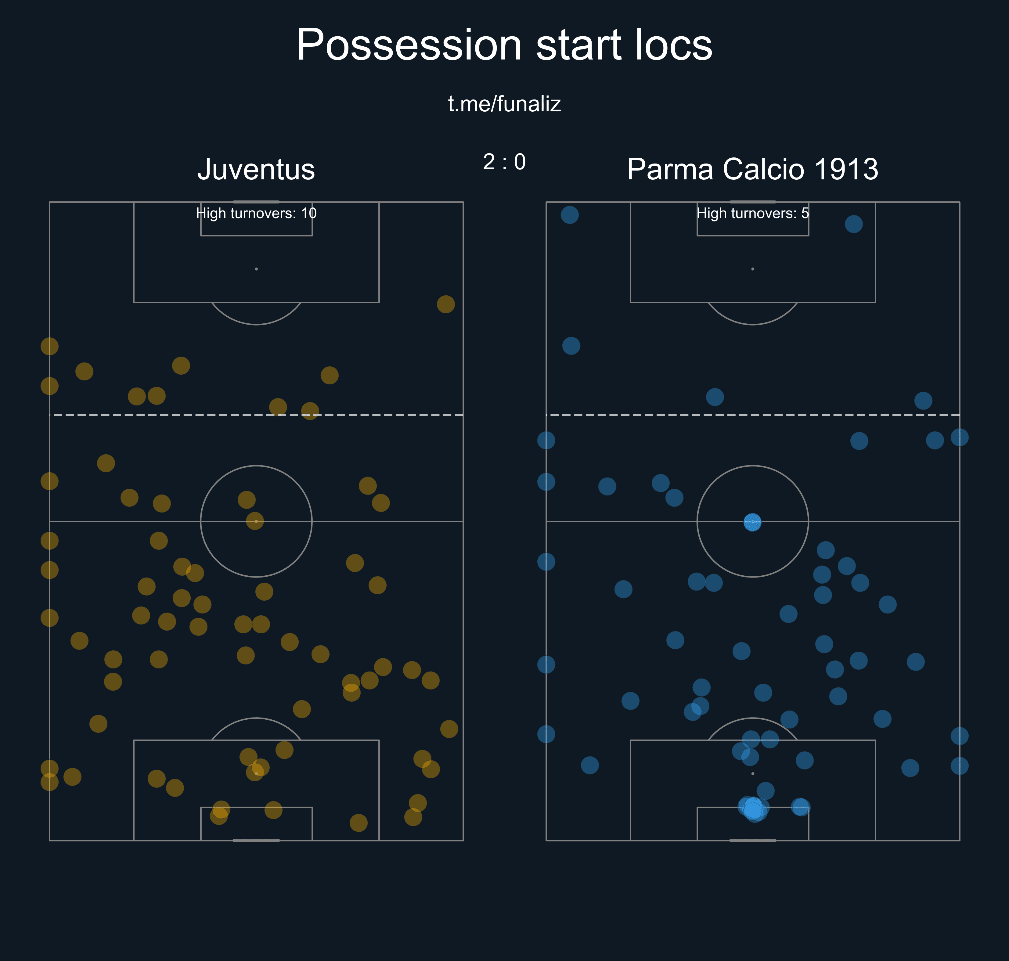
Task: Click the "Possession start locs" title
Action: 504,45
